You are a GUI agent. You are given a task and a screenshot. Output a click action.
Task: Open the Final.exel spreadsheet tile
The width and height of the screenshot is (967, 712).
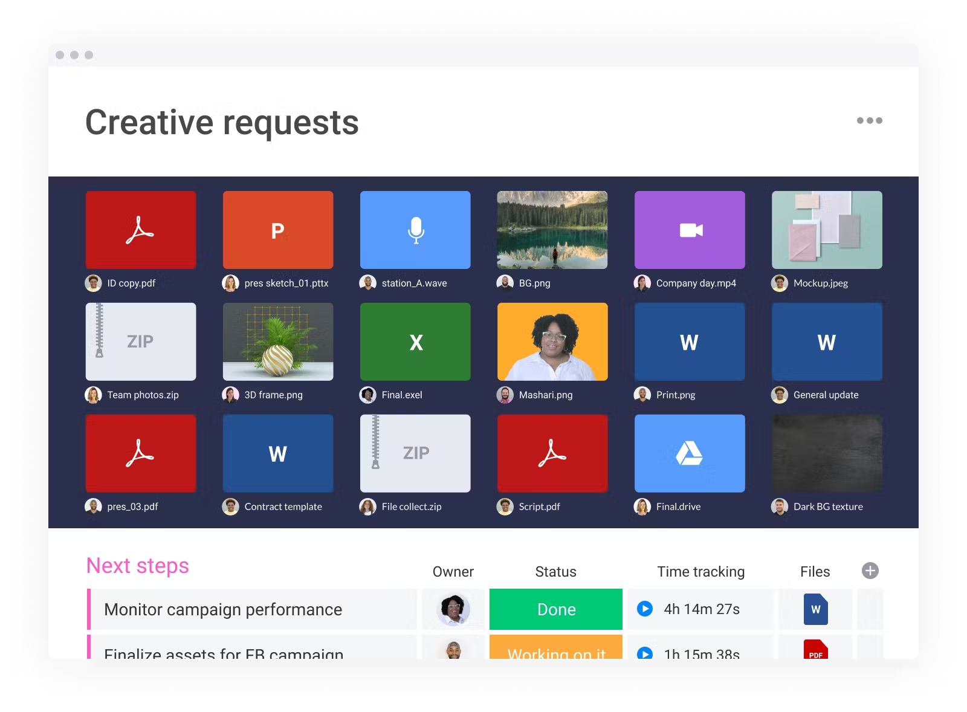[415, 341]
